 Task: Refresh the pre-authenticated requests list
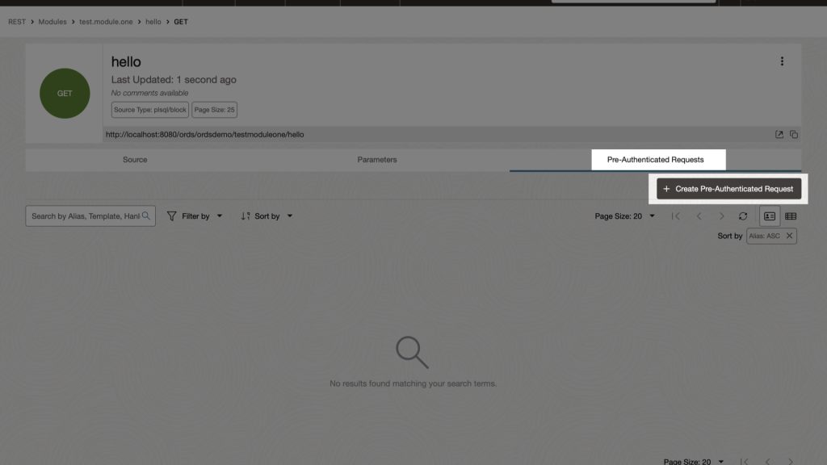pos(743,216)
